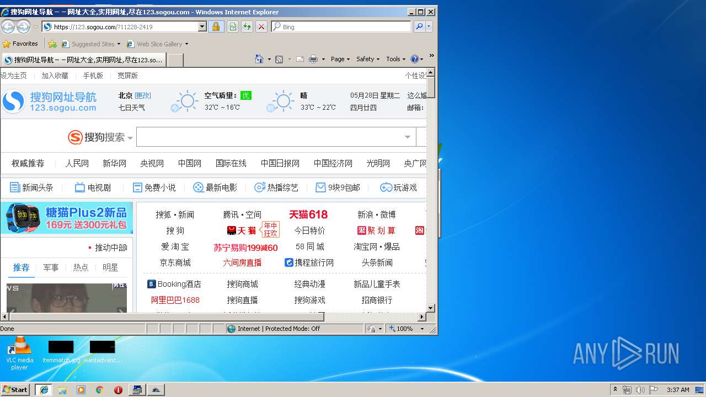This screenshot has width=706, height=397.
Task: Open Opera browser from taskbar
Action: coord(118,390)
